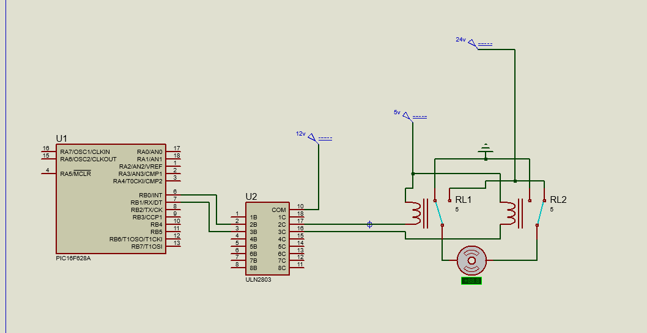The image size is (647, 333).
Task: Click the RA4/T0CKI/CMP2 pin label
Action: pyautogui.click(x=138, y=181)
